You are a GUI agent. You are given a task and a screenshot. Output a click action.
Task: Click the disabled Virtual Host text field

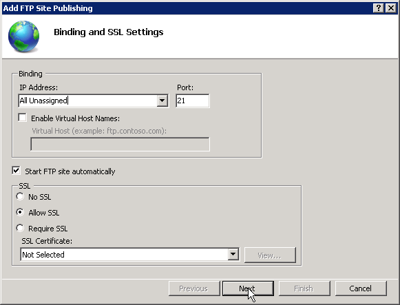tap(120, 144)
